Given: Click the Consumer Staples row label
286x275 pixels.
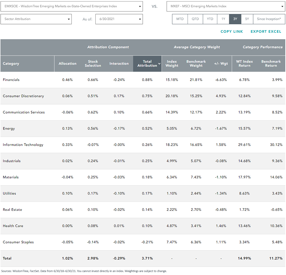Looking at the screenshot, I should (x=18, y=242).
